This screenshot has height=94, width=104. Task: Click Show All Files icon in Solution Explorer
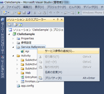click(x=16, y=25)
